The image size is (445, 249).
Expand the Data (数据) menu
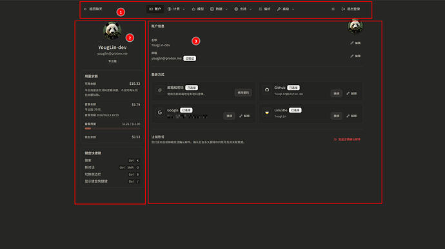219,9
